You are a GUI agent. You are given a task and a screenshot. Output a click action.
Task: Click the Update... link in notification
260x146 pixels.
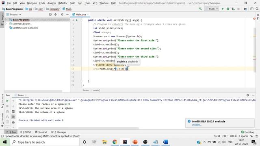197,125
